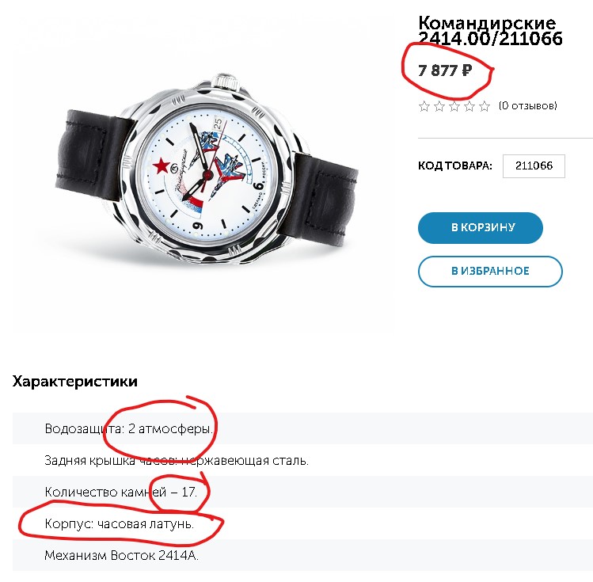Viewport: 593px width, 582px height.
Task: Select the "Корпус: часовая латунь" row
Action: [120, 523]
